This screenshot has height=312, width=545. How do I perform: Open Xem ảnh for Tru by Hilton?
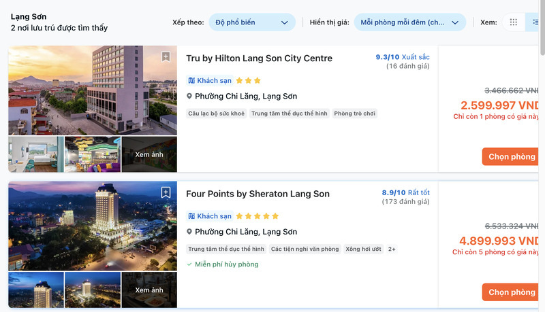[x=149, y=154]
